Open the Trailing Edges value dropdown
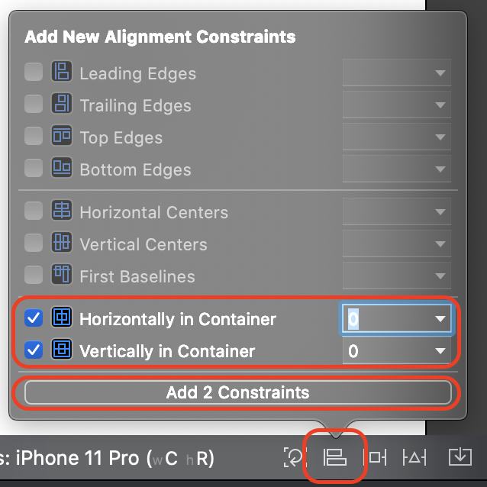487x487 pixels. (x=397, y=105)
